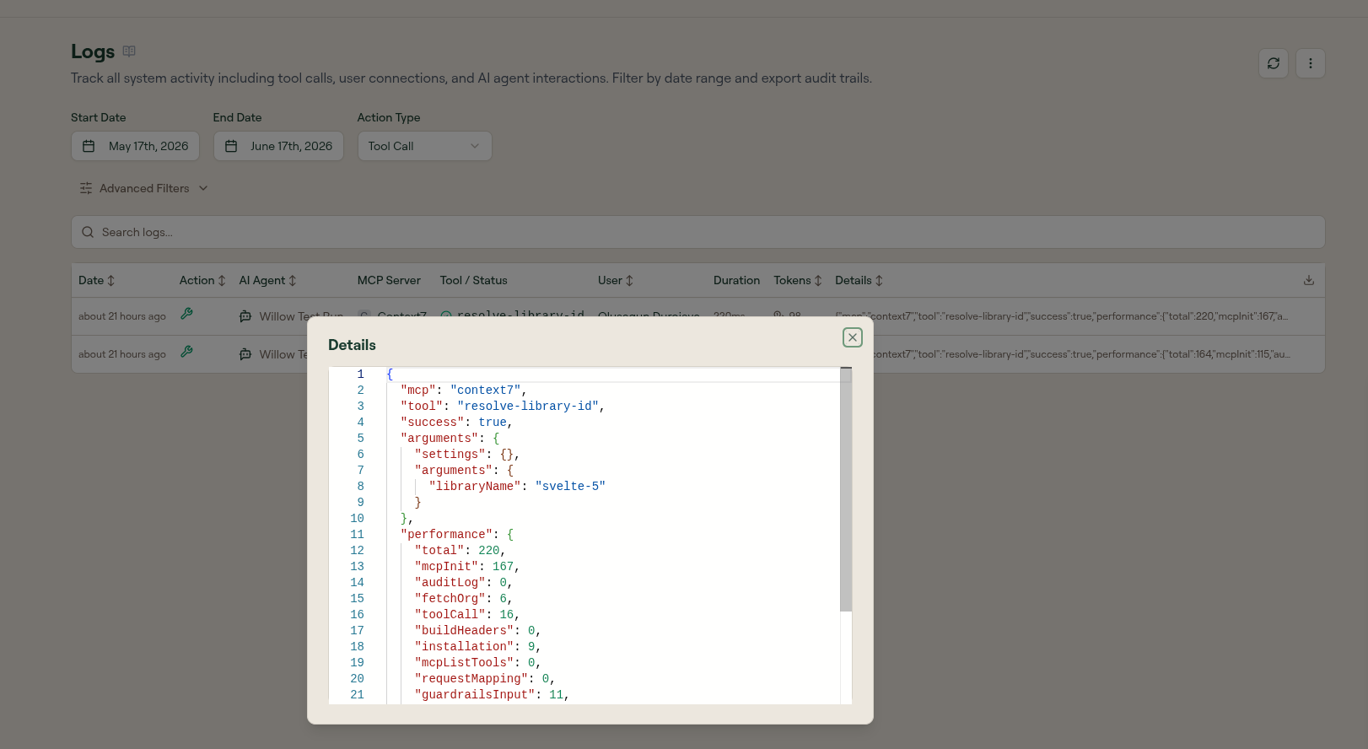The height and width of the screenshot is (749, 1368).
Task: Click the "mcpInit" key on line 13
Action: click(446, 566)
